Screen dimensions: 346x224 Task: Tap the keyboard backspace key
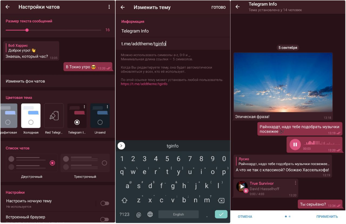[x=221, y=200]
